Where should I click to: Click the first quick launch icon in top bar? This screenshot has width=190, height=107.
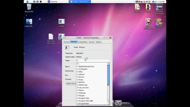(x=34, y=1)
